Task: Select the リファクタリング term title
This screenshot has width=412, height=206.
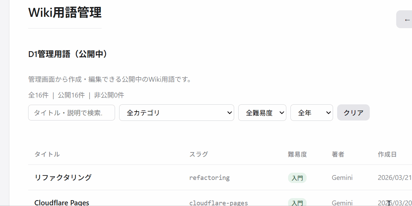Action: click(x=63, y=178)
